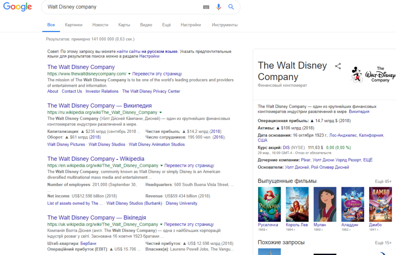Viewport: 396px width, 255px height.
Task: Show Ещё 45+ released films
Action: (383, 182)
